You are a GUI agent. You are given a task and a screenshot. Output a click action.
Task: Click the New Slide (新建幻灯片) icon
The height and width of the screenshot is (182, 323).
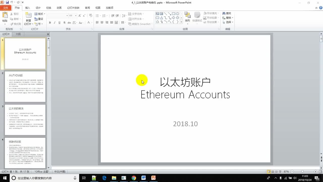[x=29, y=15]
